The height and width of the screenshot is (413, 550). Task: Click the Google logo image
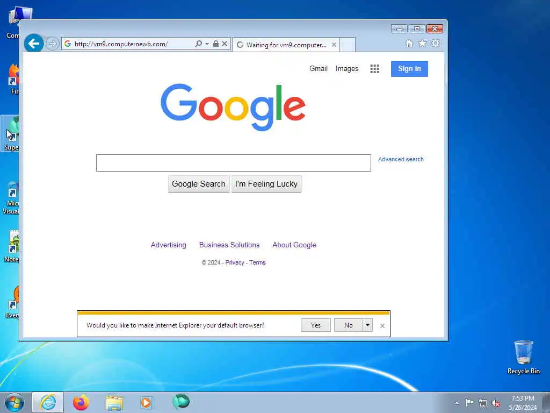pyautogui.click(x=233, y=107)
